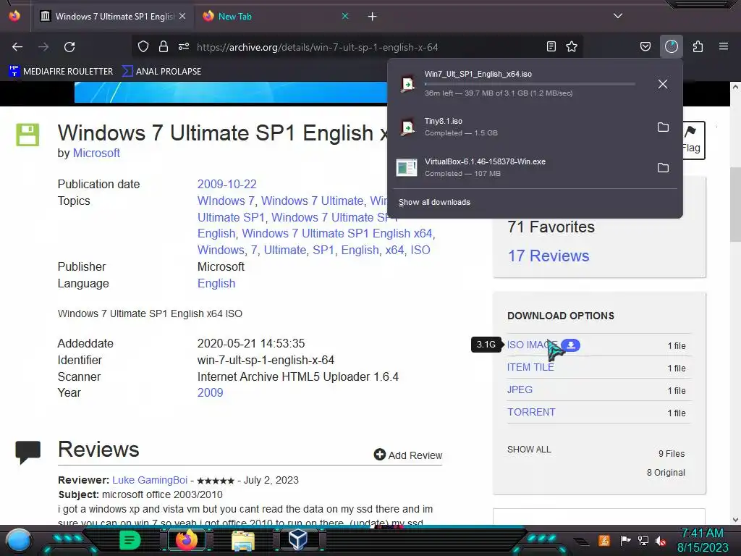741x556 pixels.
Task: Click the ISO topic link
Action: (x=420, y=250)
